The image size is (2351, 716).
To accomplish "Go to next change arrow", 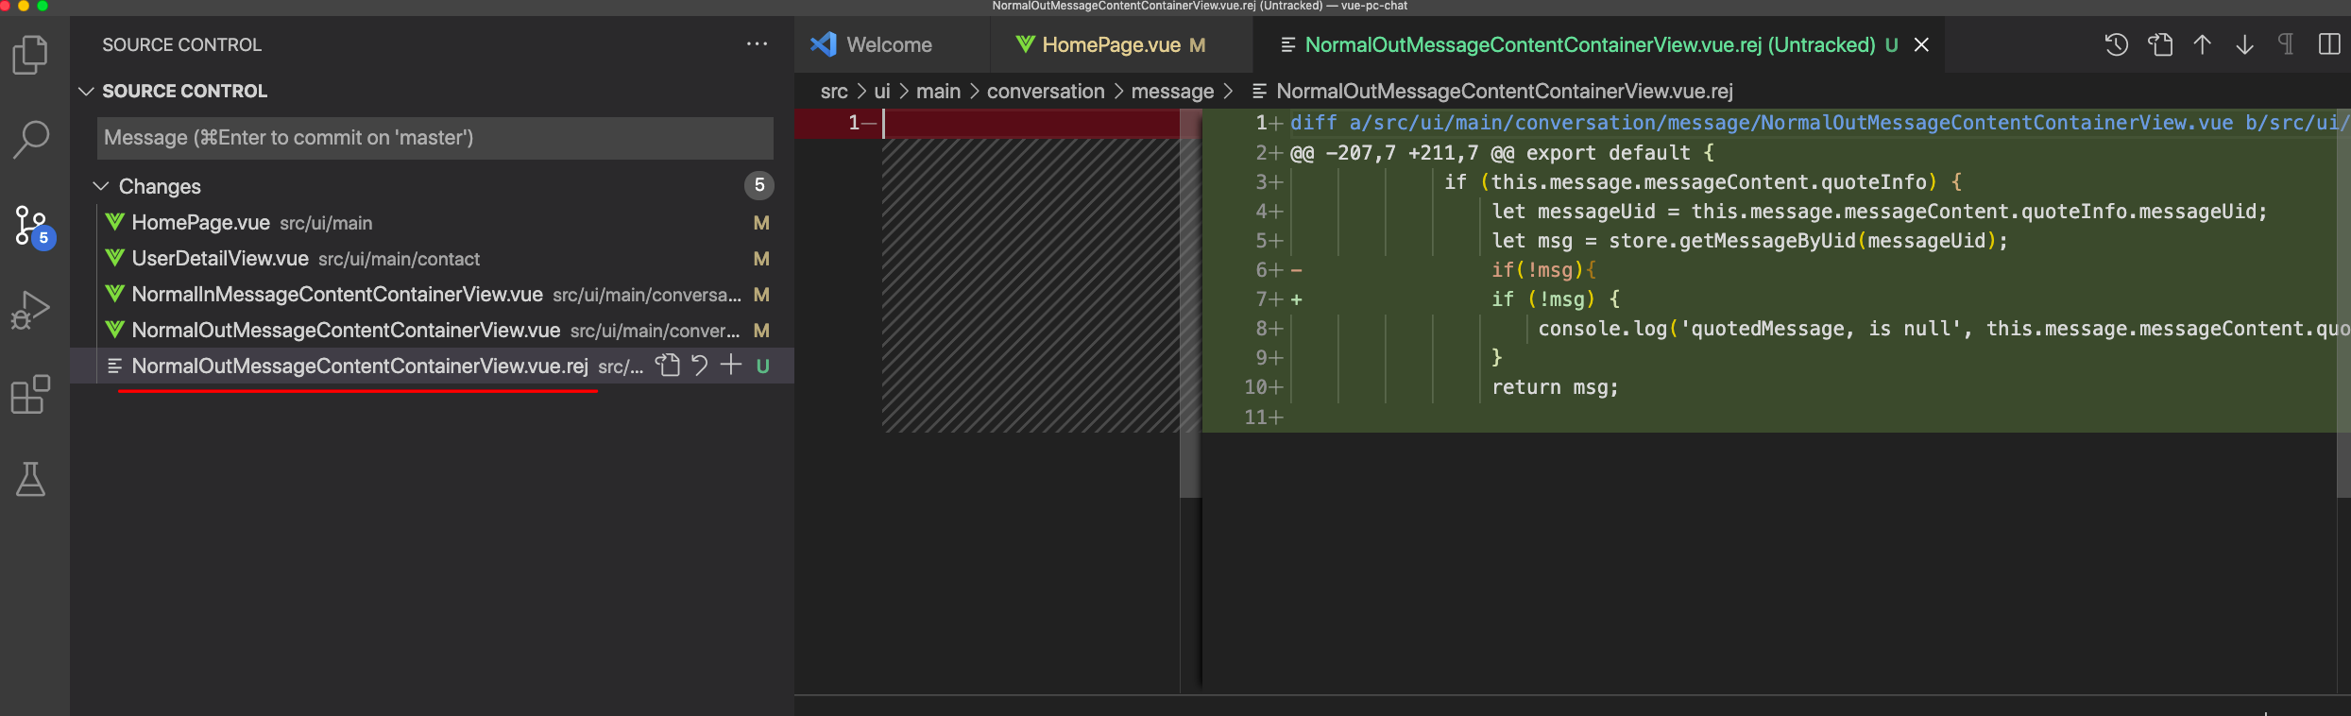I will click(2244, 44).
